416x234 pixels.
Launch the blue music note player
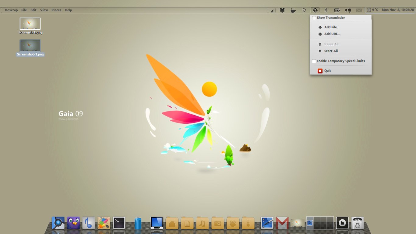89,223
